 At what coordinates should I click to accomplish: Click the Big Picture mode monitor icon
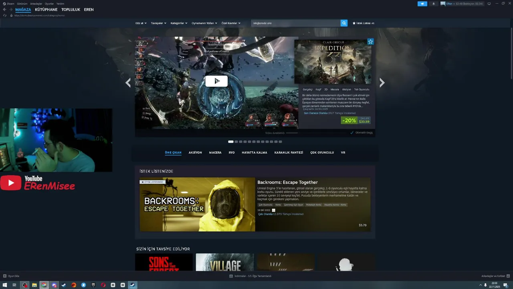tap(489, 4)
